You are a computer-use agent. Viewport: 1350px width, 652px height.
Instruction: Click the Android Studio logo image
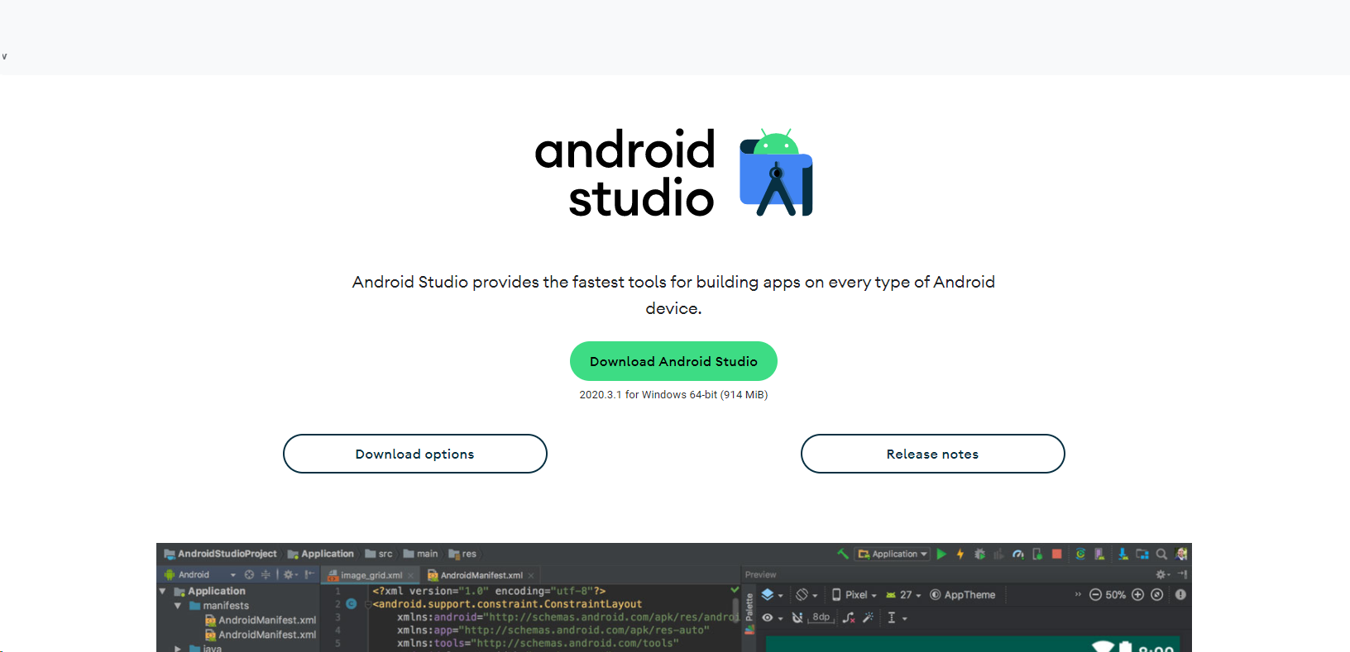(674, 172)
